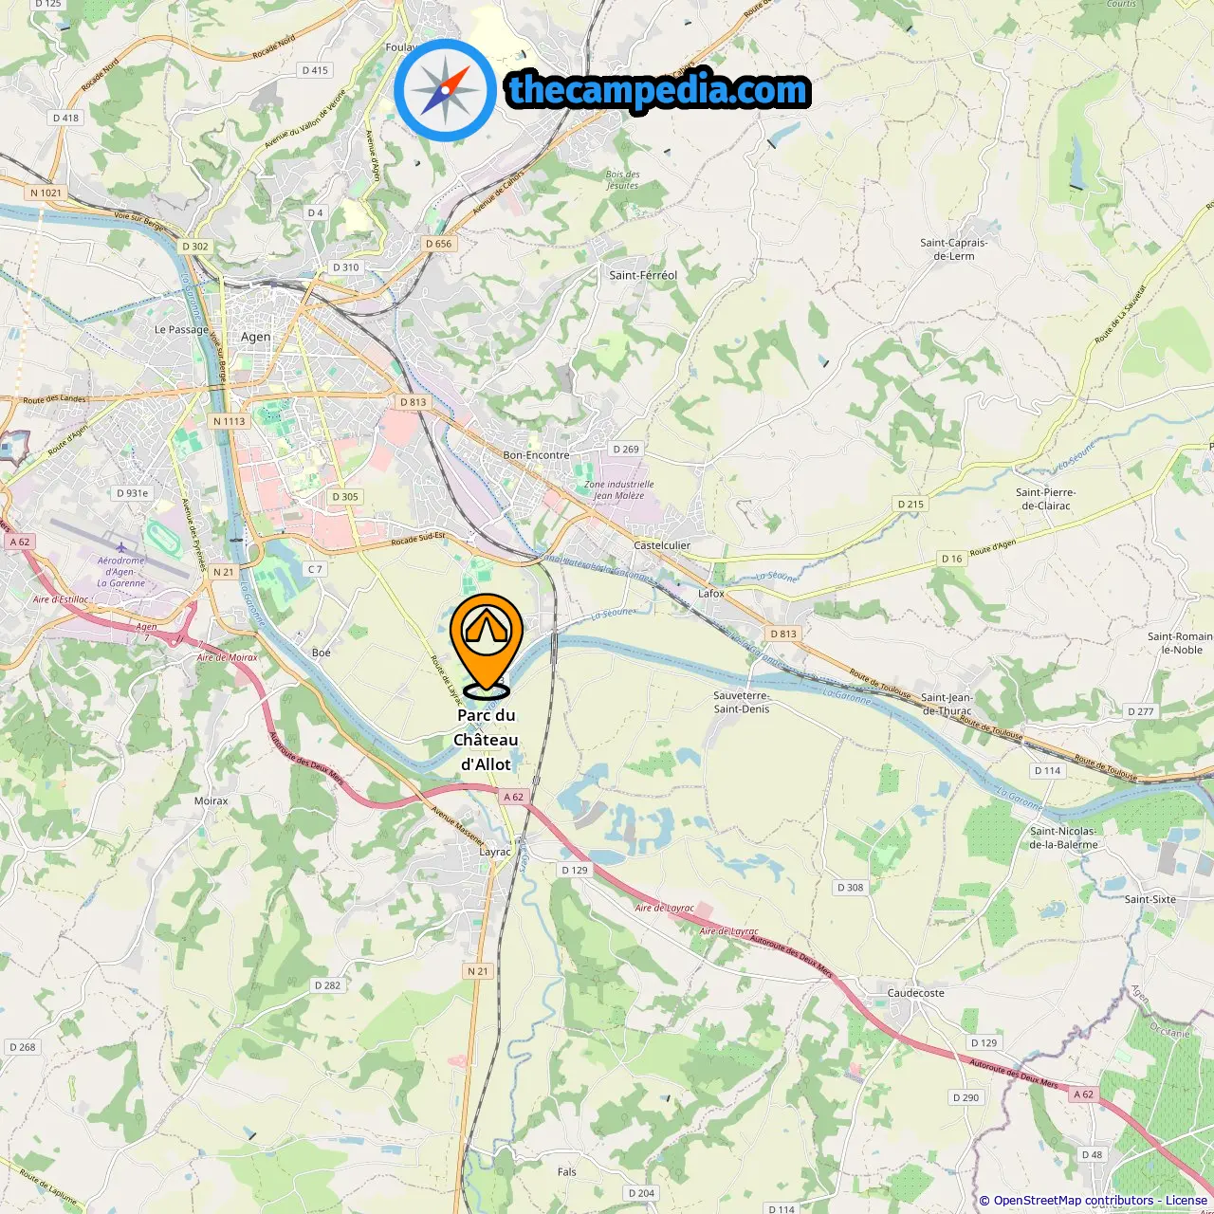Select the Caudecoste village label

click(x=915, y=993)
